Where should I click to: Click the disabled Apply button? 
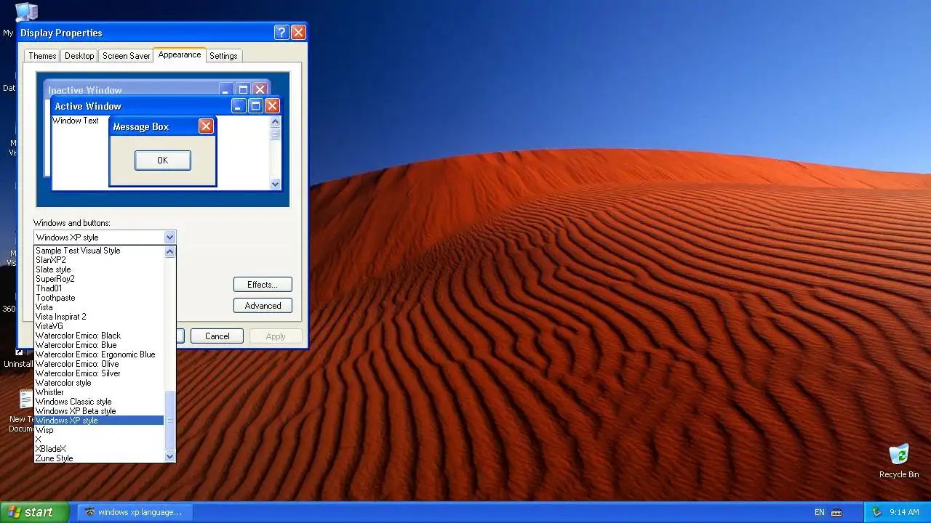coord(276,336)
